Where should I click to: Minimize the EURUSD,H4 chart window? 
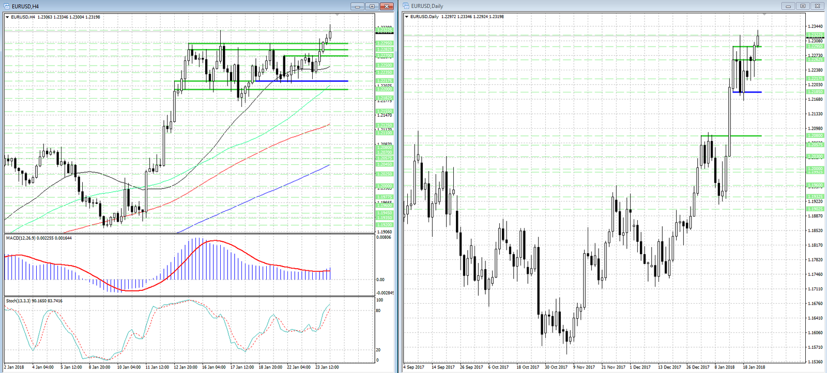pos(357,6)
